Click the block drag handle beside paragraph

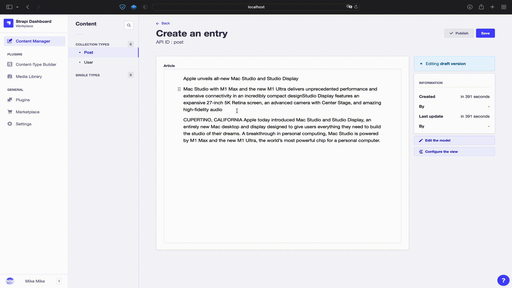tap(179, 89)
